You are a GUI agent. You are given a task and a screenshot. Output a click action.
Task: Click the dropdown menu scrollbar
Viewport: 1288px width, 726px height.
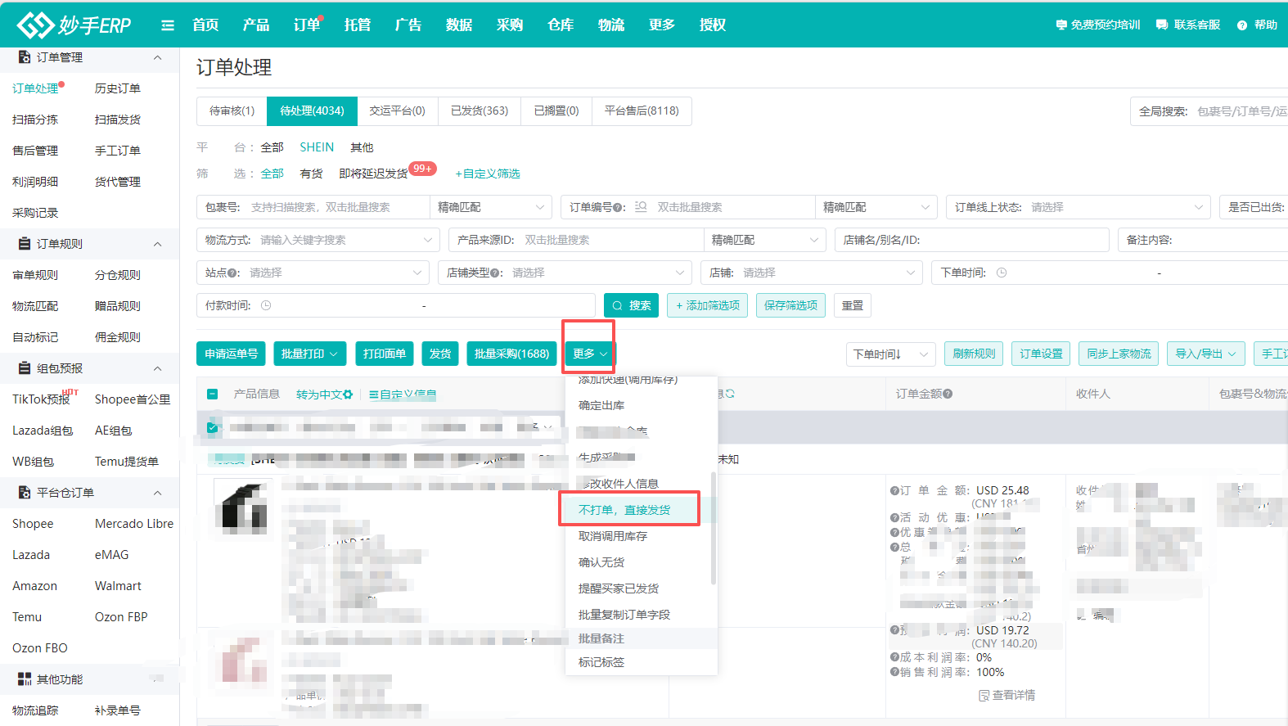coord(714,527)
